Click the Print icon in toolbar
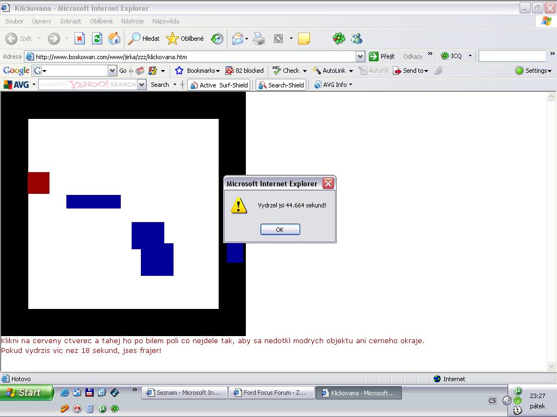 point(259,39)
